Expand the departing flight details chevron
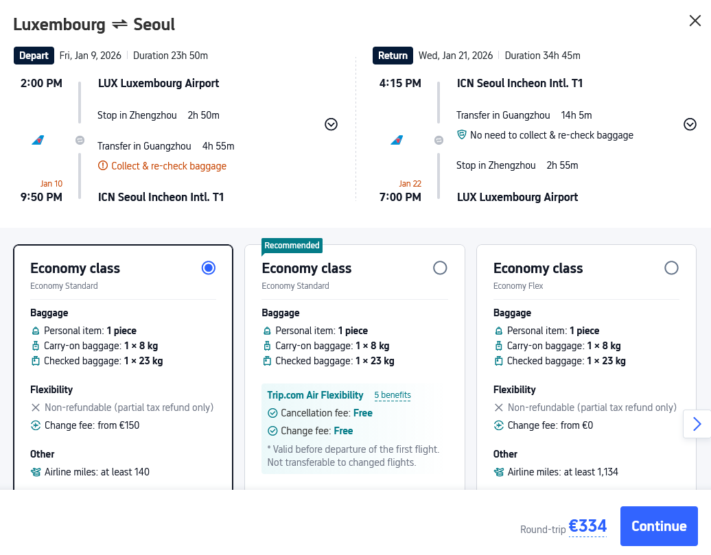The height and width of the screenshot is (555, 711). pyautogui.click(x=331, y=124)
